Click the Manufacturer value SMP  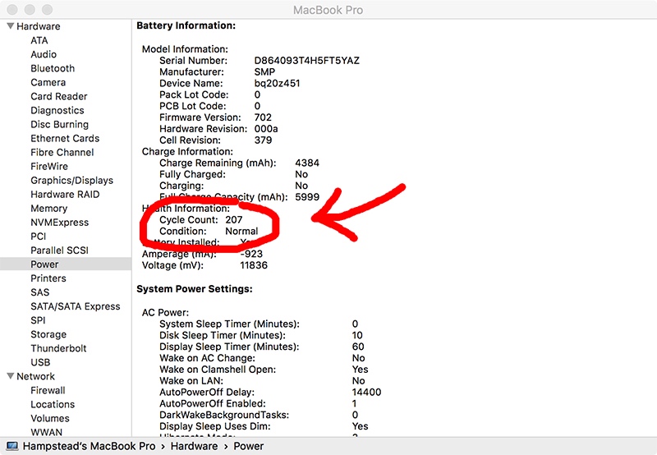[264, 72]
